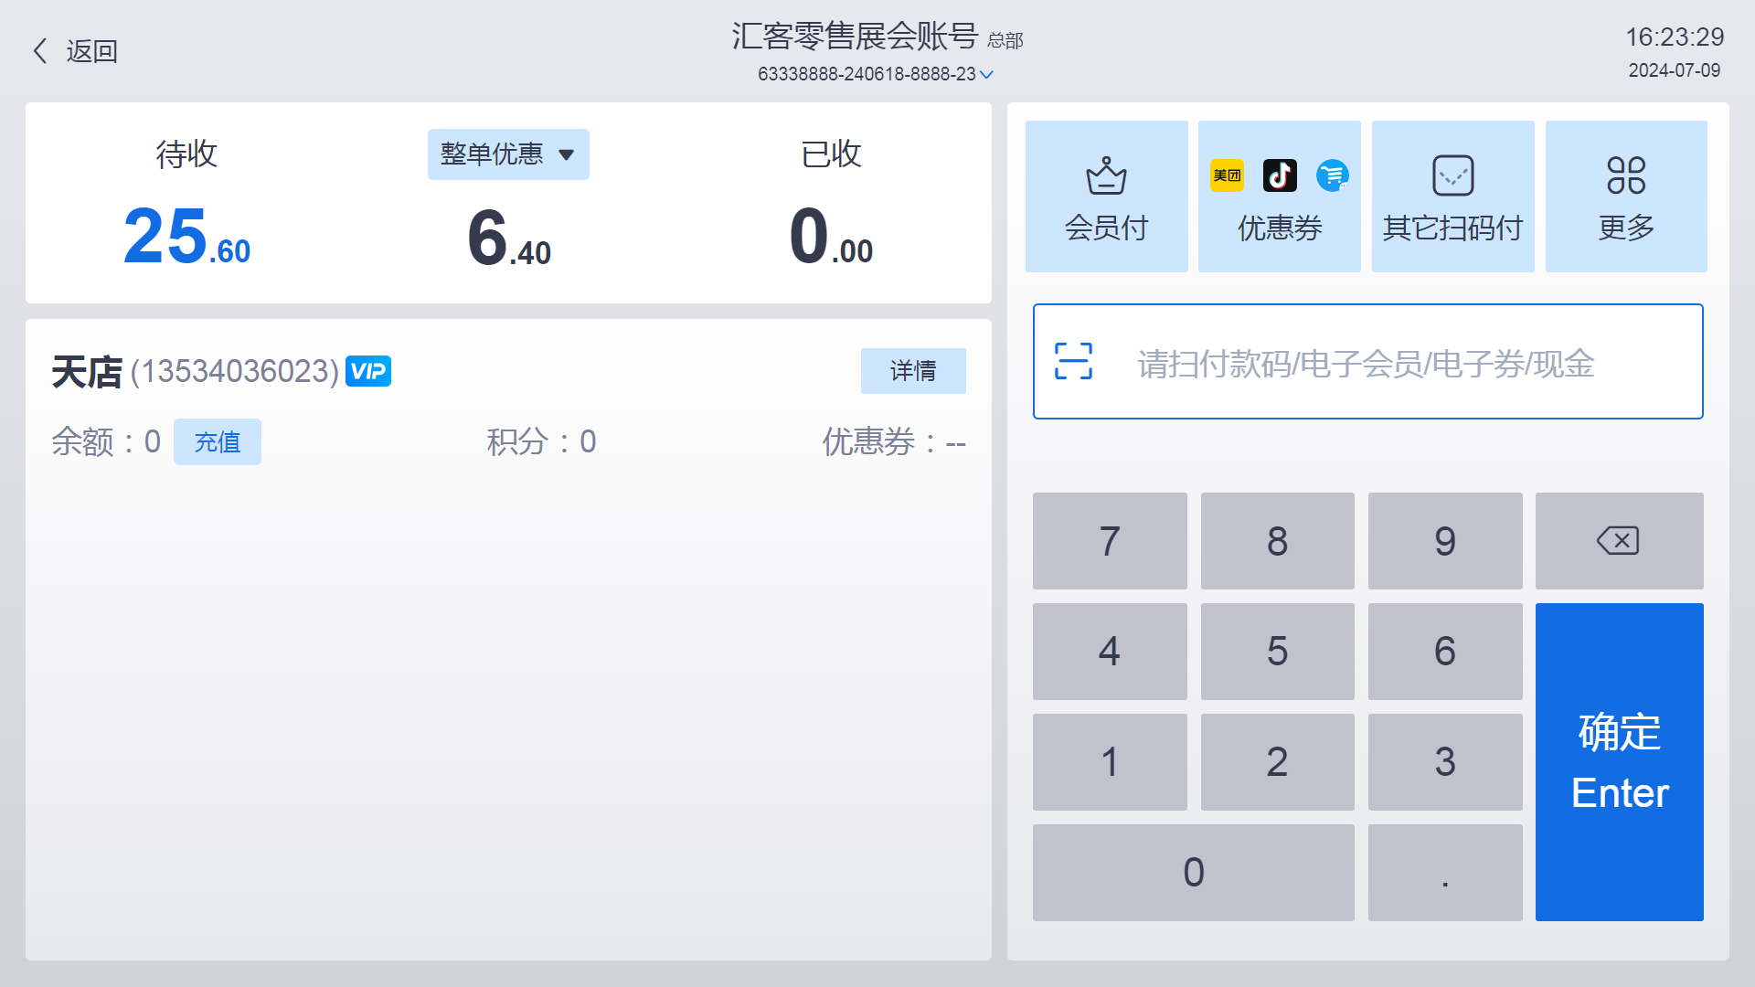View VIP member 天店 profile details

click(x=914, y=371)
